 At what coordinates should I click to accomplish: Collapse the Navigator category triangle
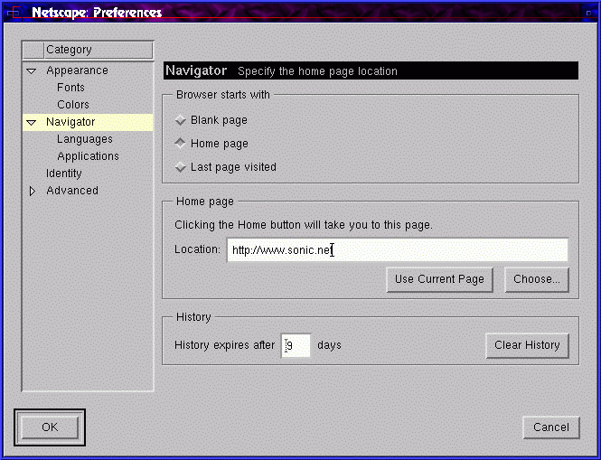coord(32,123)
